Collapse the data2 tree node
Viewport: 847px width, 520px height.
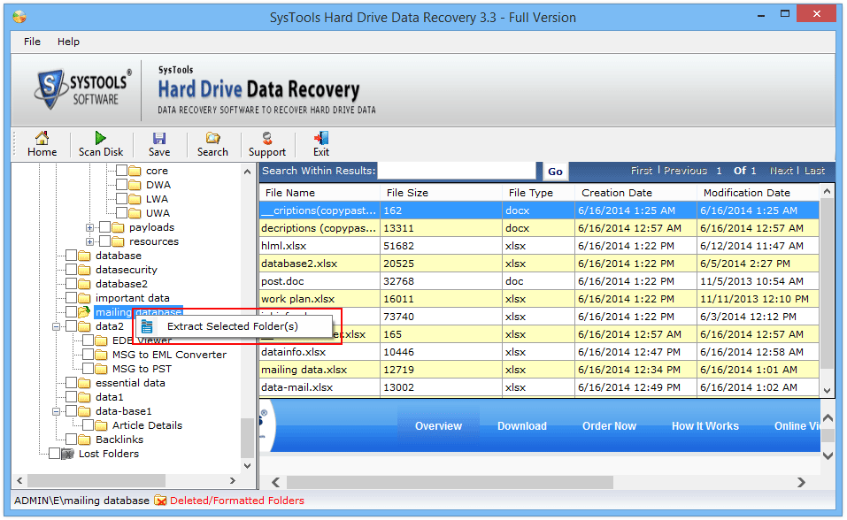(x=56, y=326)
